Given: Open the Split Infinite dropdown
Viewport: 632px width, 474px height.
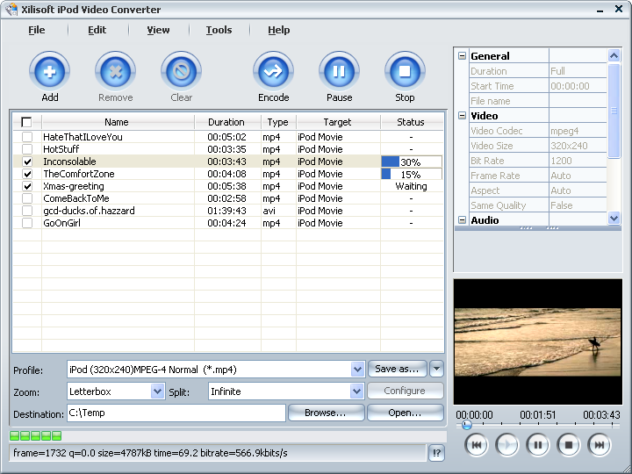Looking at the screenshot, I should click(x=356, y=391).
